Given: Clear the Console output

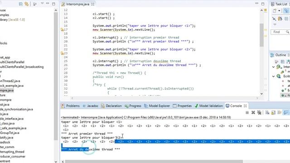Looking at the screenshot, I should pyautogui.click(x=267, y=113).
